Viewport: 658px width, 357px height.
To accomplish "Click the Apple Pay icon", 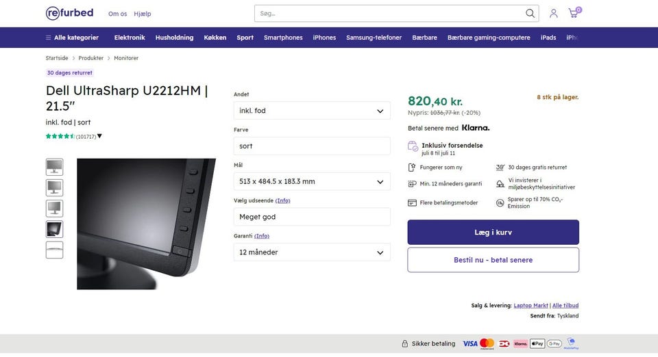I will 537,343.
